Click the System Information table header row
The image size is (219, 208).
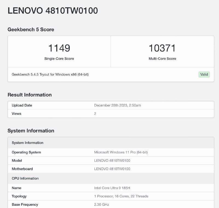tap(111, 143)
